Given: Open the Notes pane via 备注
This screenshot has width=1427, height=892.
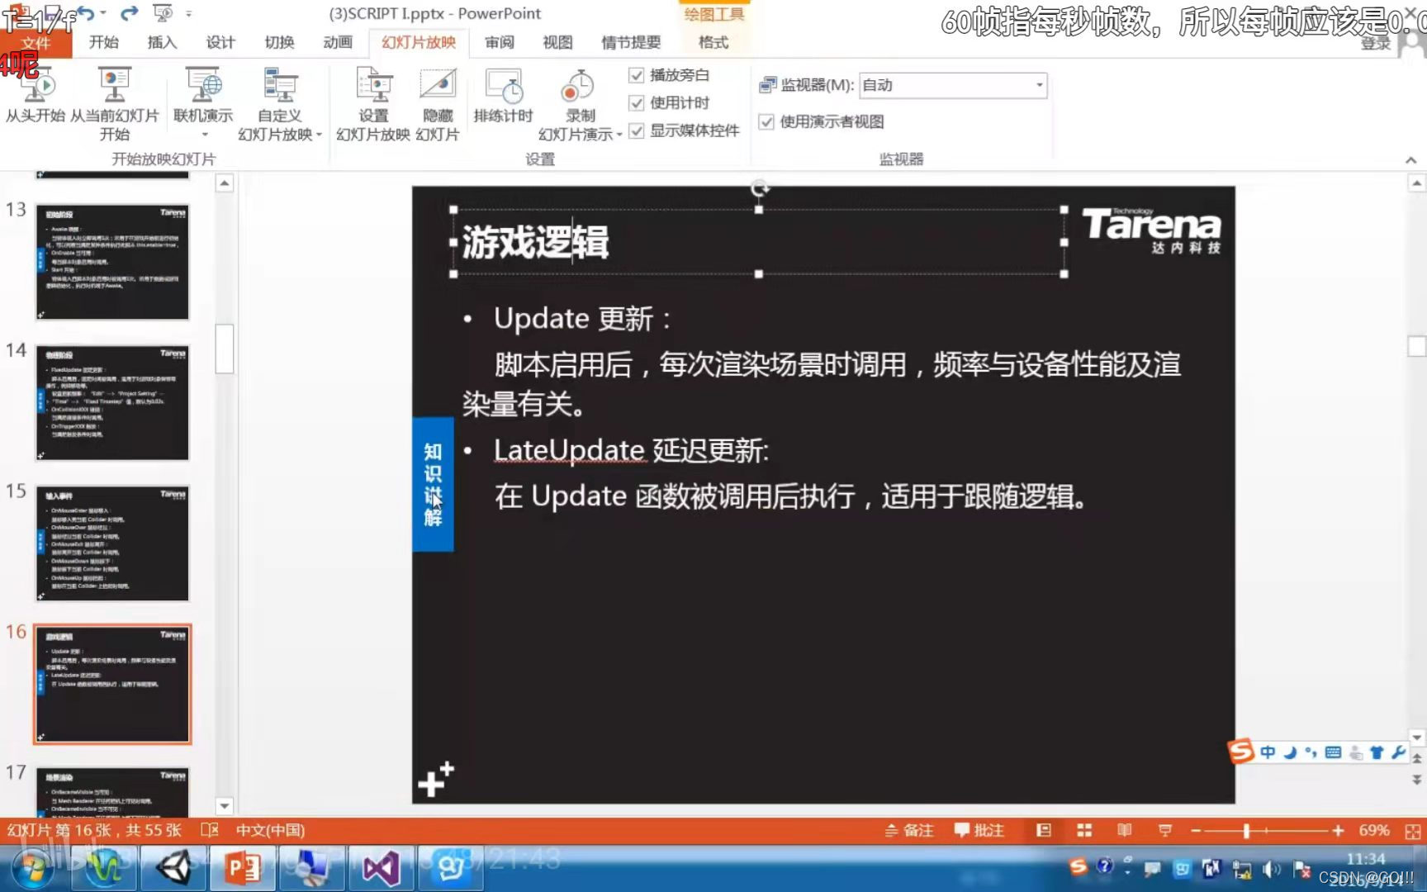Looking at the screenshot, I should pyautogui.click(x=911, y=830).
